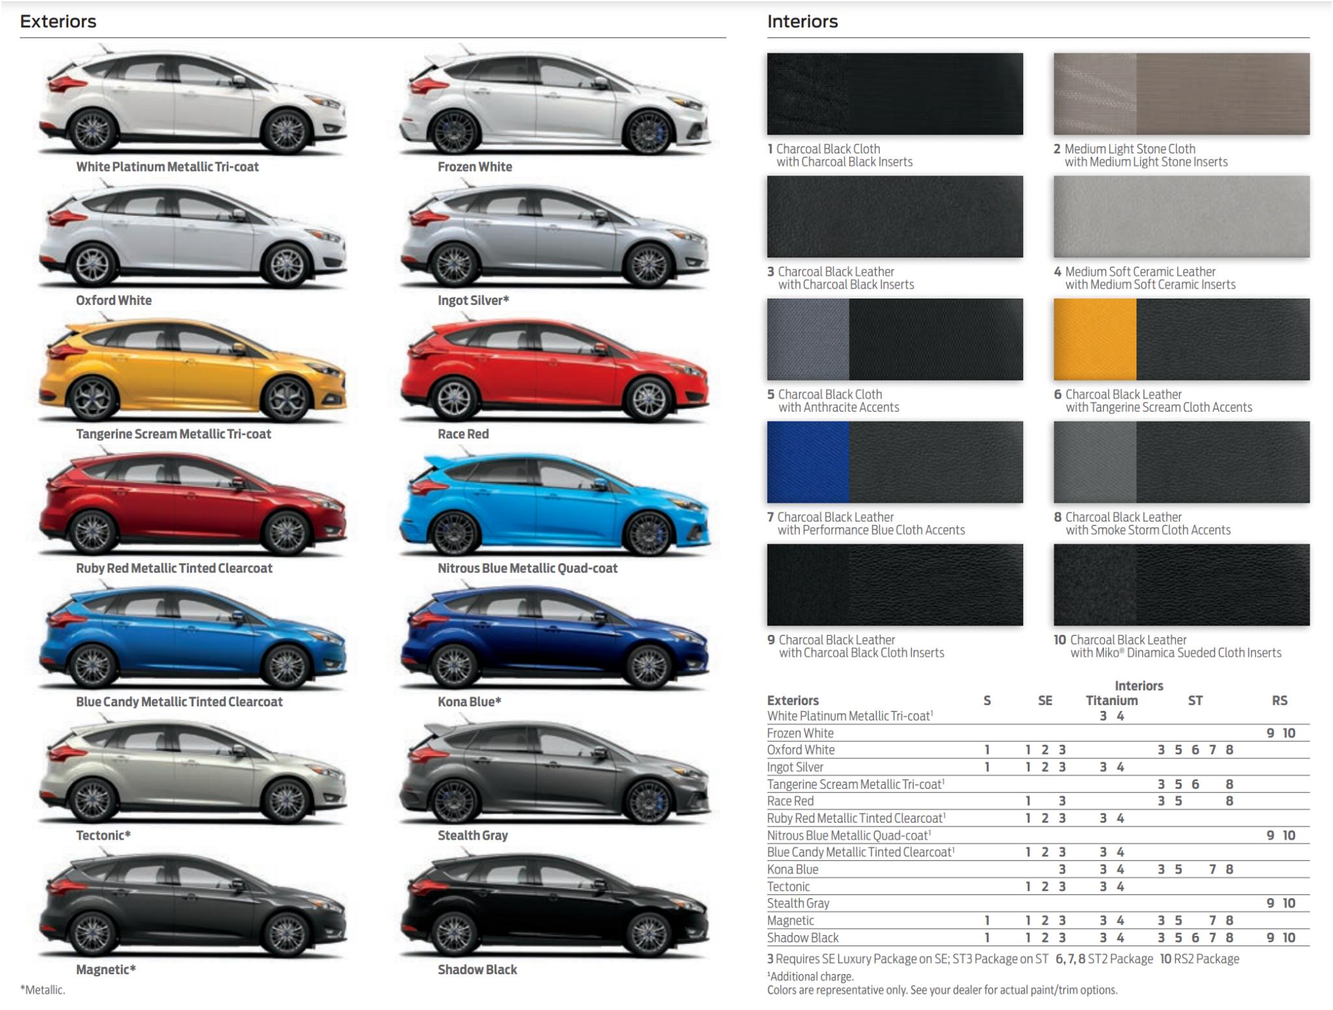Click 'Tangerine Scream Metallic Tri-coat' table row label
Viewport: 1333px width, 1010px height.
pos(856,784)
